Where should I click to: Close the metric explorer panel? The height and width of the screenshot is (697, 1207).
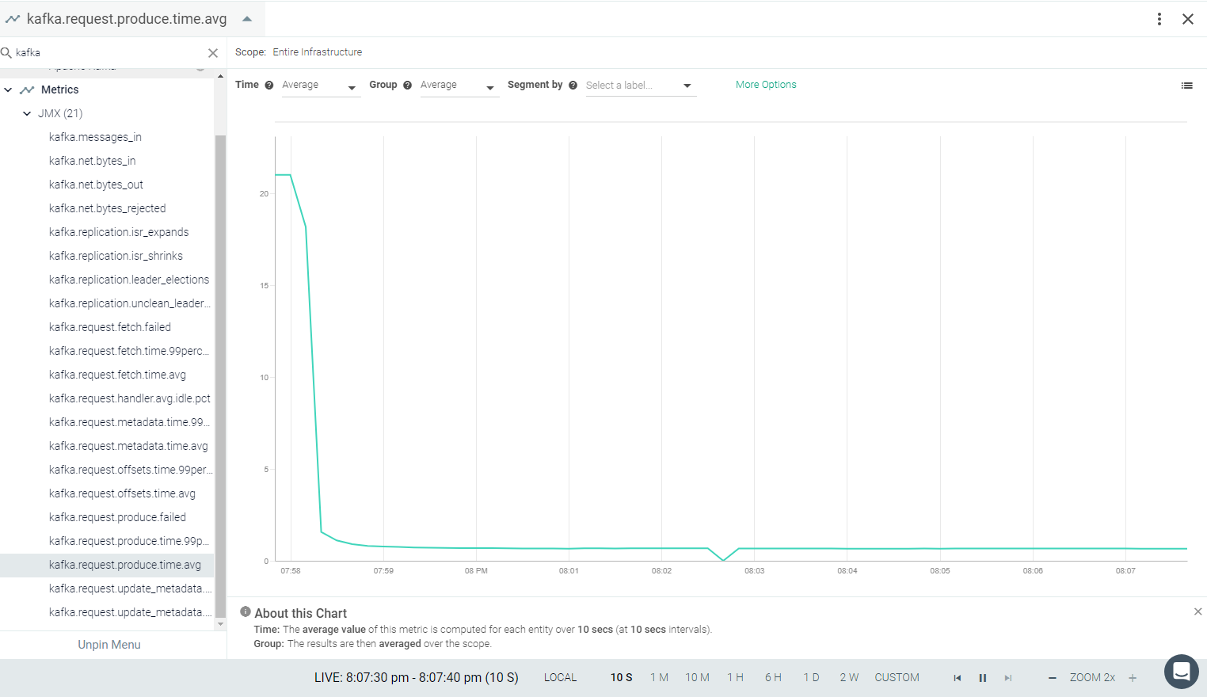click(1188, 19)
